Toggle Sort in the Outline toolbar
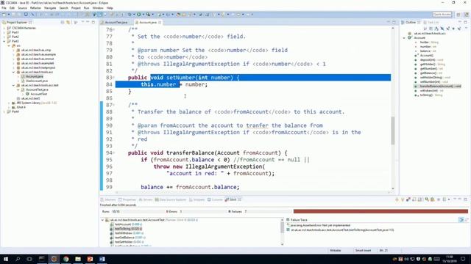471x264 pixels. click(436, 29)
